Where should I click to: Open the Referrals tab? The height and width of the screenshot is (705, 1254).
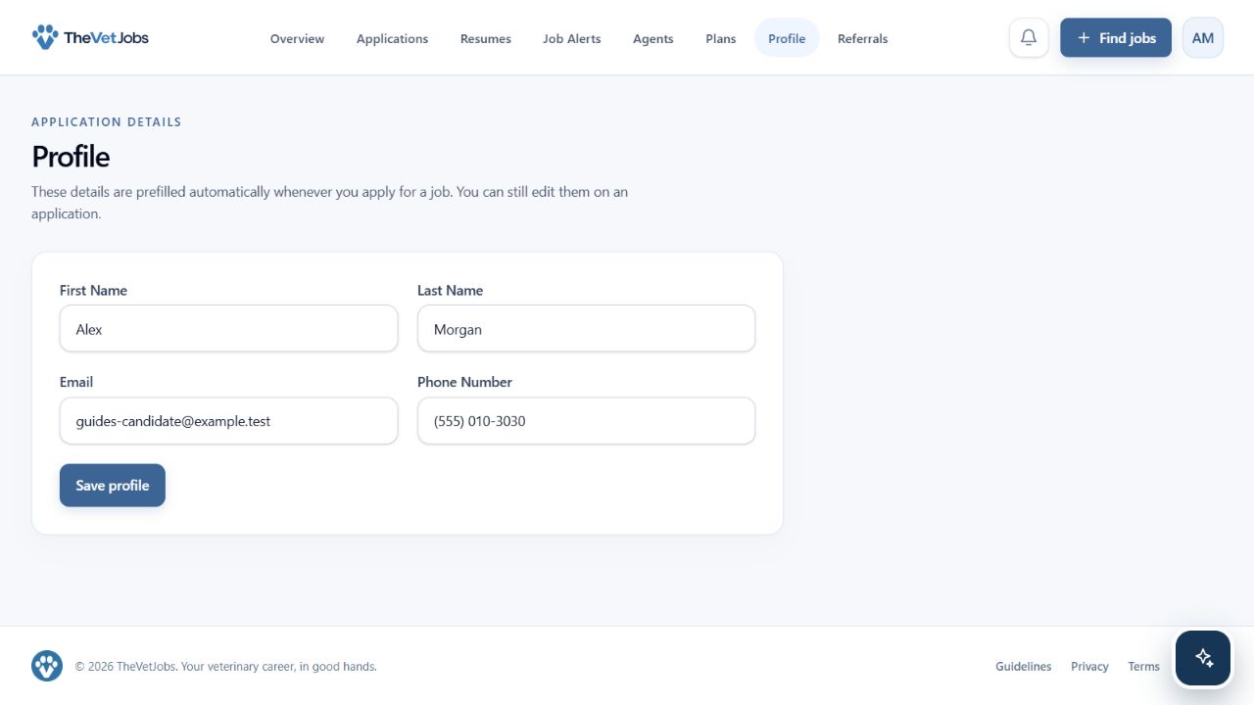point(863,38)
